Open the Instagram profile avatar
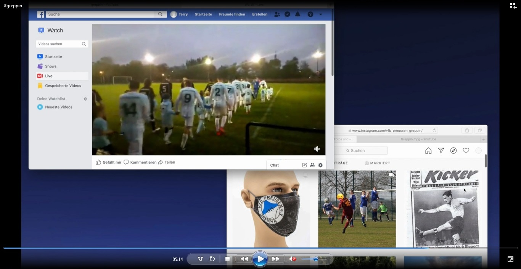 [478, 151]
